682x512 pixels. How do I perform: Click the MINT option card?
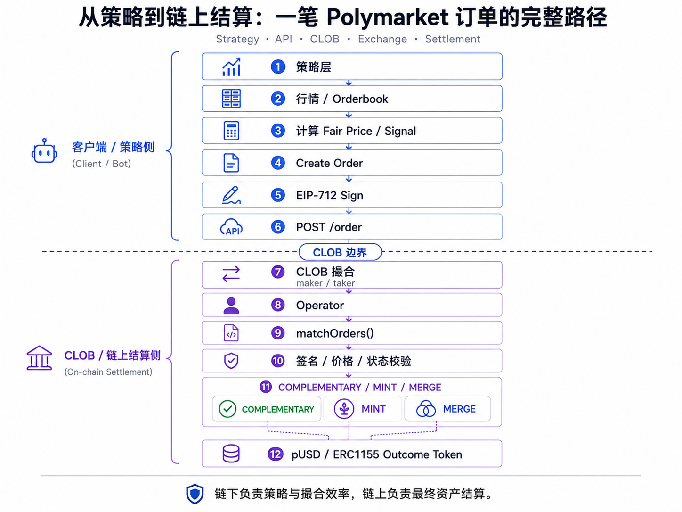click(362, 409)
